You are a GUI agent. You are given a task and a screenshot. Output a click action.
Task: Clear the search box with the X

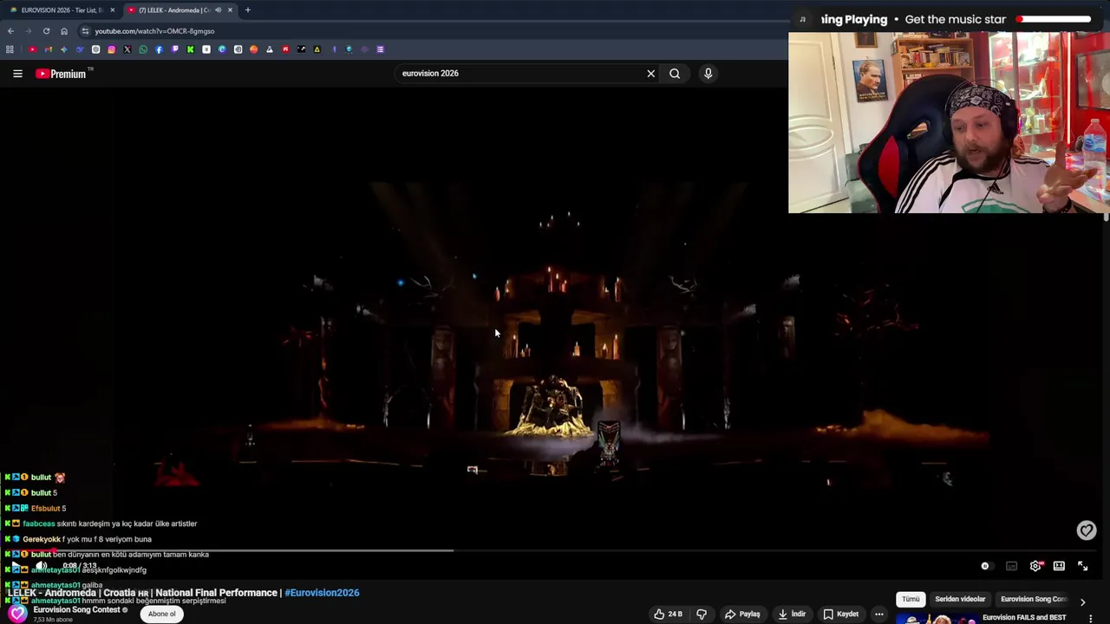[x=651, y=74]
